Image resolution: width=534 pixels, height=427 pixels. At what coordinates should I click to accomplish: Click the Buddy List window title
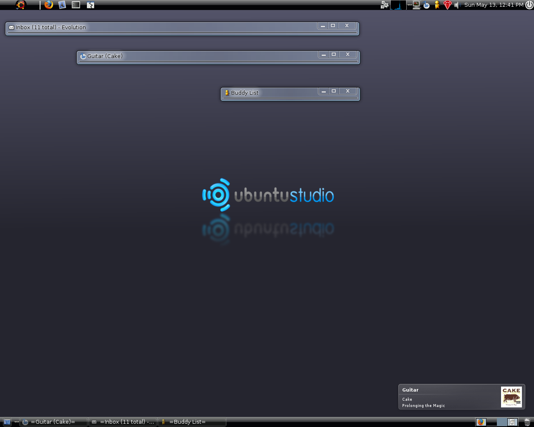click(245, 93)
